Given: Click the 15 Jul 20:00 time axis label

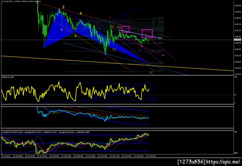Looking at the screenshot, I should click(54, 156).
